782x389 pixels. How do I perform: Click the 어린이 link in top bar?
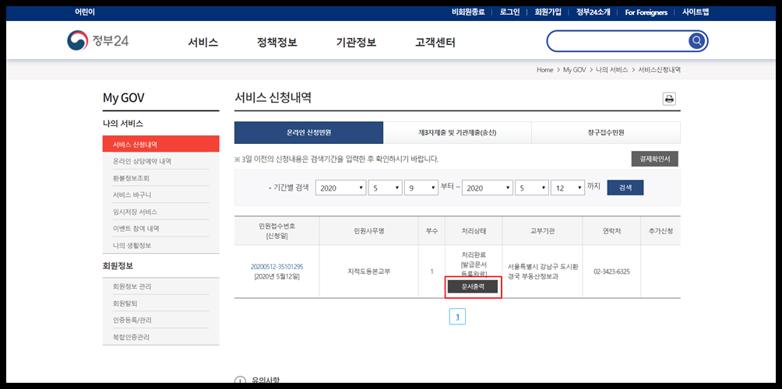(85, 12)
